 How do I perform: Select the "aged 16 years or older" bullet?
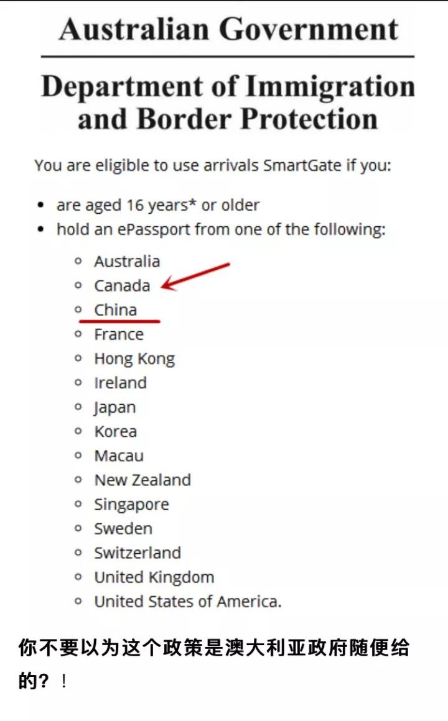pos(158,205)
